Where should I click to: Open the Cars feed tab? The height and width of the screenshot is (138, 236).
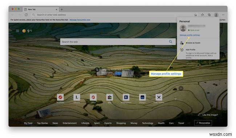(x=171, y=123)
